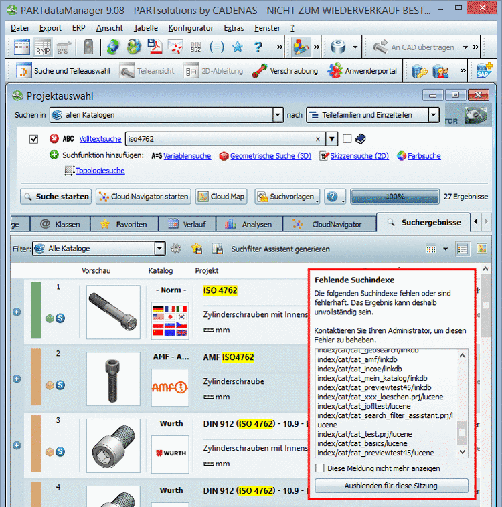Click Cloud Navigator starten button
Image resolution: width=502 pixels, height=507 pixels.
click(143, 196)
